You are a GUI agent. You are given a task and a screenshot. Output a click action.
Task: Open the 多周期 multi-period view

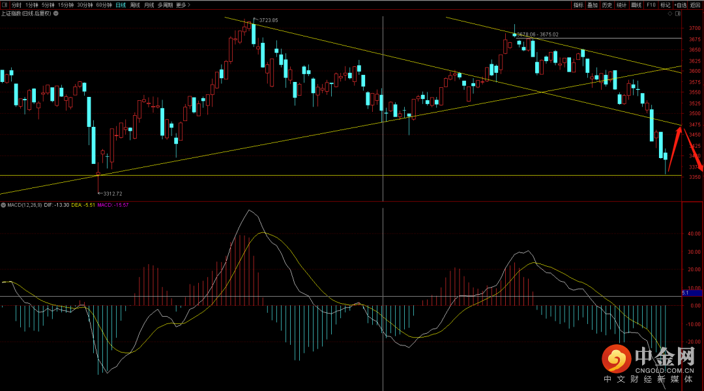click(165, 5)
